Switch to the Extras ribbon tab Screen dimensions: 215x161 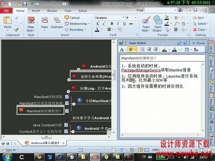(83, 11)
